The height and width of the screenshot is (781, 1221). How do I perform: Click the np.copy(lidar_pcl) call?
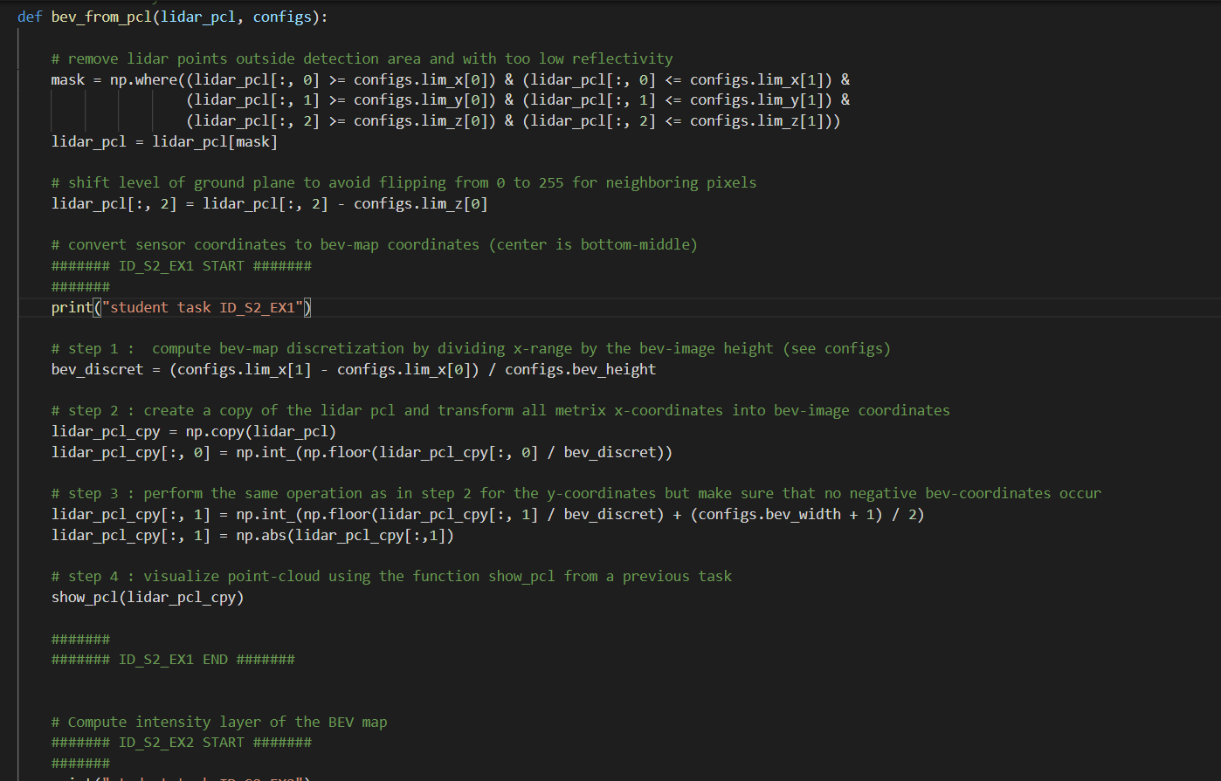pyautogui.click(x=261, y=432)
